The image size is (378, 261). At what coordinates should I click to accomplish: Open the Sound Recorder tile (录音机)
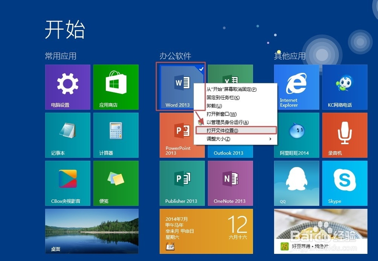coord(345,135)
